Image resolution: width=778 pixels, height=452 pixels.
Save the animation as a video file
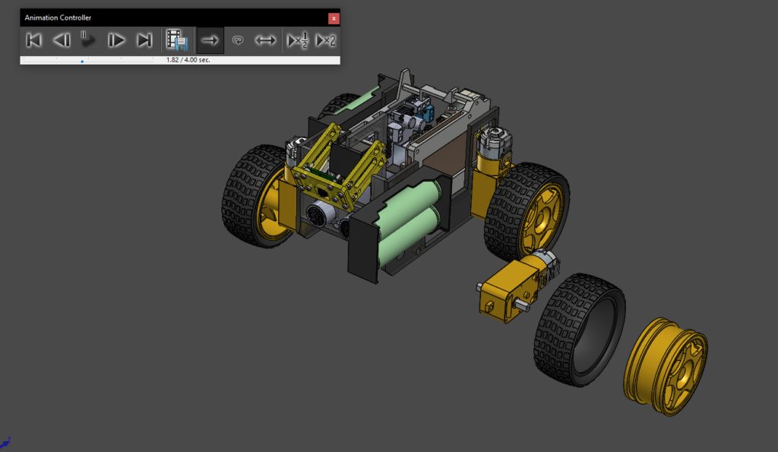click(x=178, y=40)
